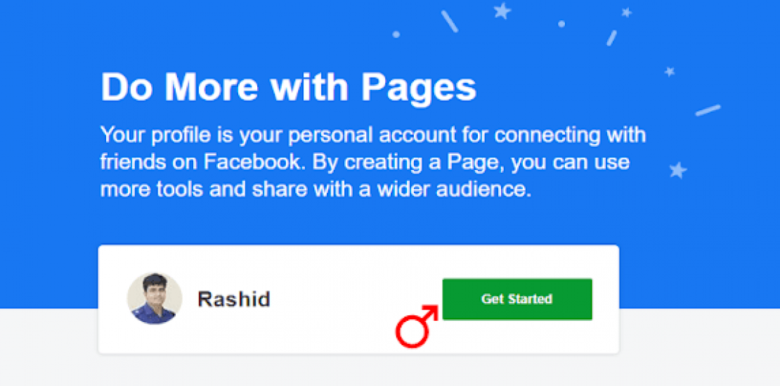
Task: Click the small star in the top-right corner
Action: [627, 12]
